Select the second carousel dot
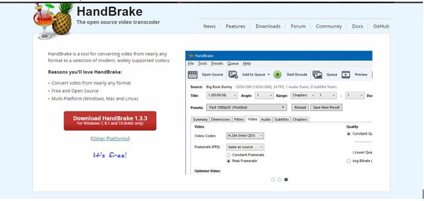The image size is (424, 201). point(279,180)
